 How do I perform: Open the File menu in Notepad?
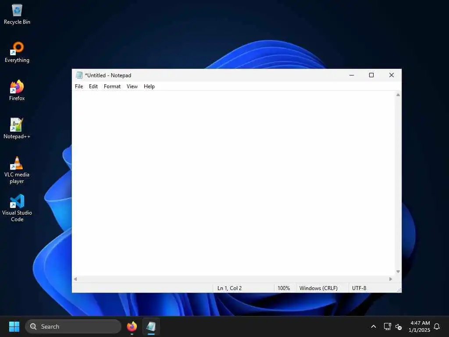(x=79, y=86)
